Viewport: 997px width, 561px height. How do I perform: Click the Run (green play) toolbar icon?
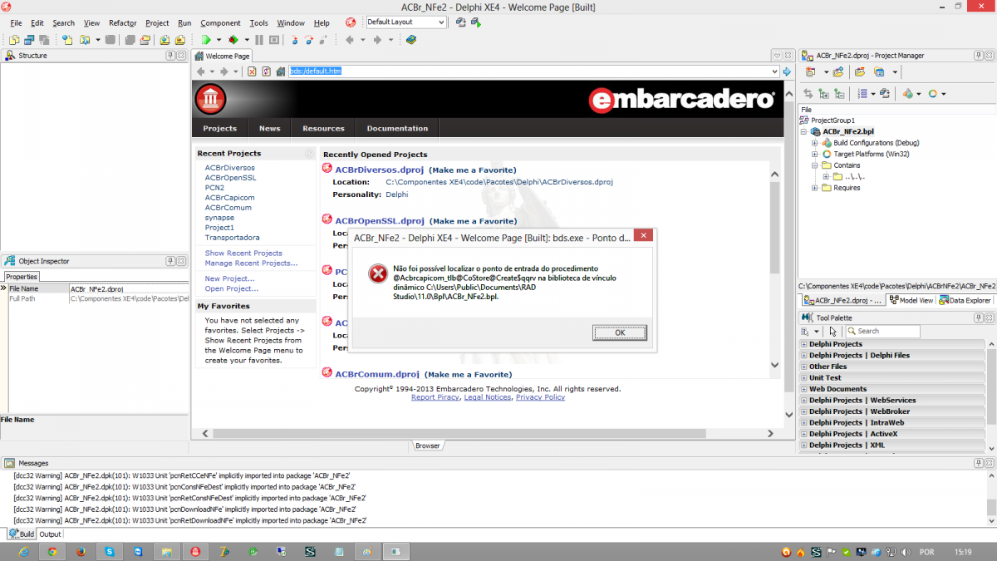click(206, 40)
